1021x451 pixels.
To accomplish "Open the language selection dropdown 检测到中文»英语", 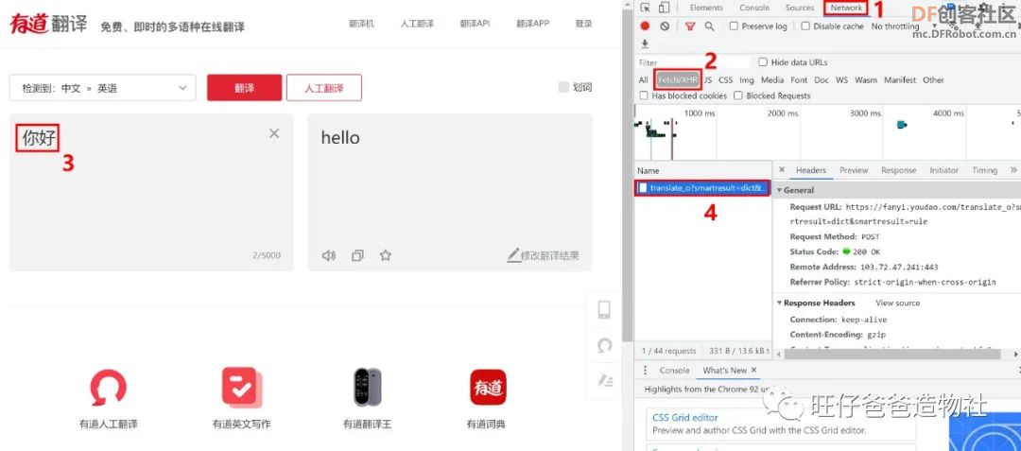I will 102,88.
